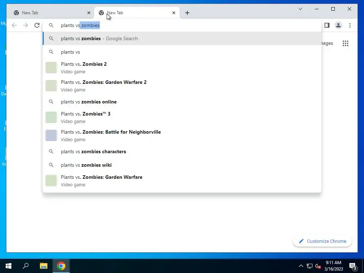Select the active second New Tab

point(137,13)
